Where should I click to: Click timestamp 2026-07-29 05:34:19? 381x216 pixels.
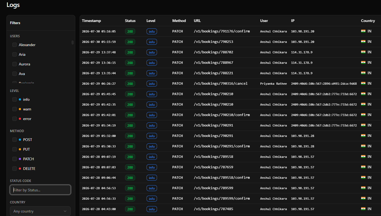(99, 125)
